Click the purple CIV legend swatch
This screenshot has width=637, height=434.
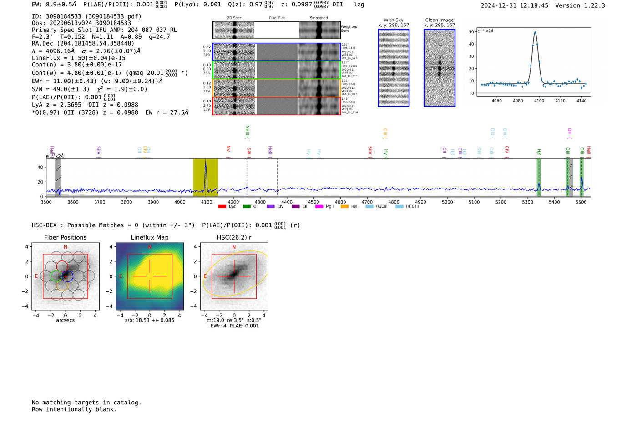coord(271,206)
